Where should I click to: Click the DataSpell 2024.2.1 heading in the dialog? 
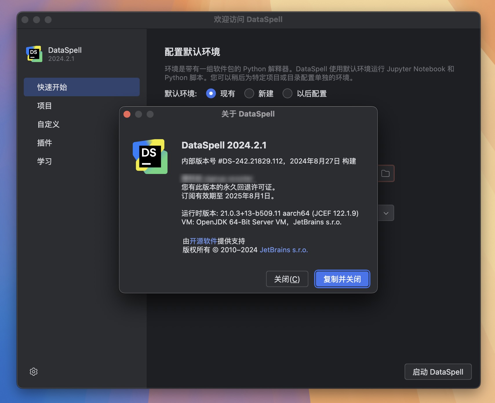pyautogui.click(x=224, y=145)
